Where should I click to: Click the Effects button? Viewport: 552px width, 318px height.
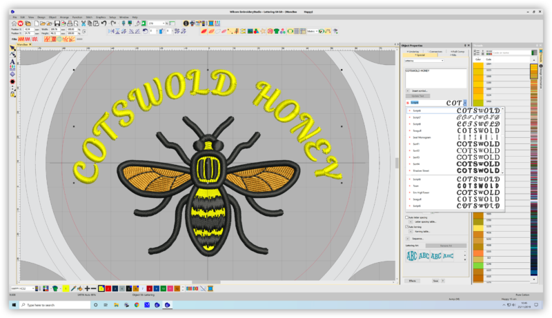pos(412,281)
